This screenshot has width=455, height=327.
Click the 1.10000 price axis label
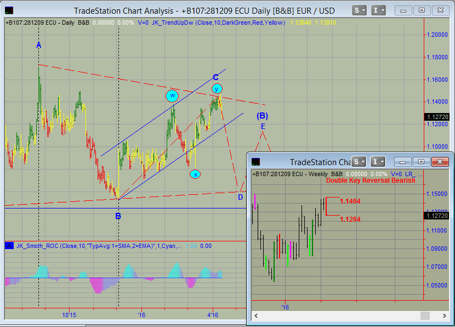(x=437, y=146)
